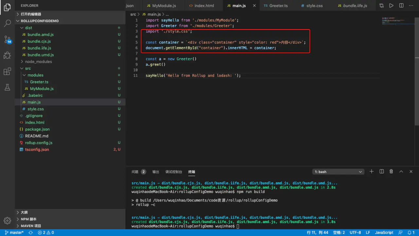Maximize the terminal panel with up chevron
The width and height of the screenshot is (419, 236).
401,171
